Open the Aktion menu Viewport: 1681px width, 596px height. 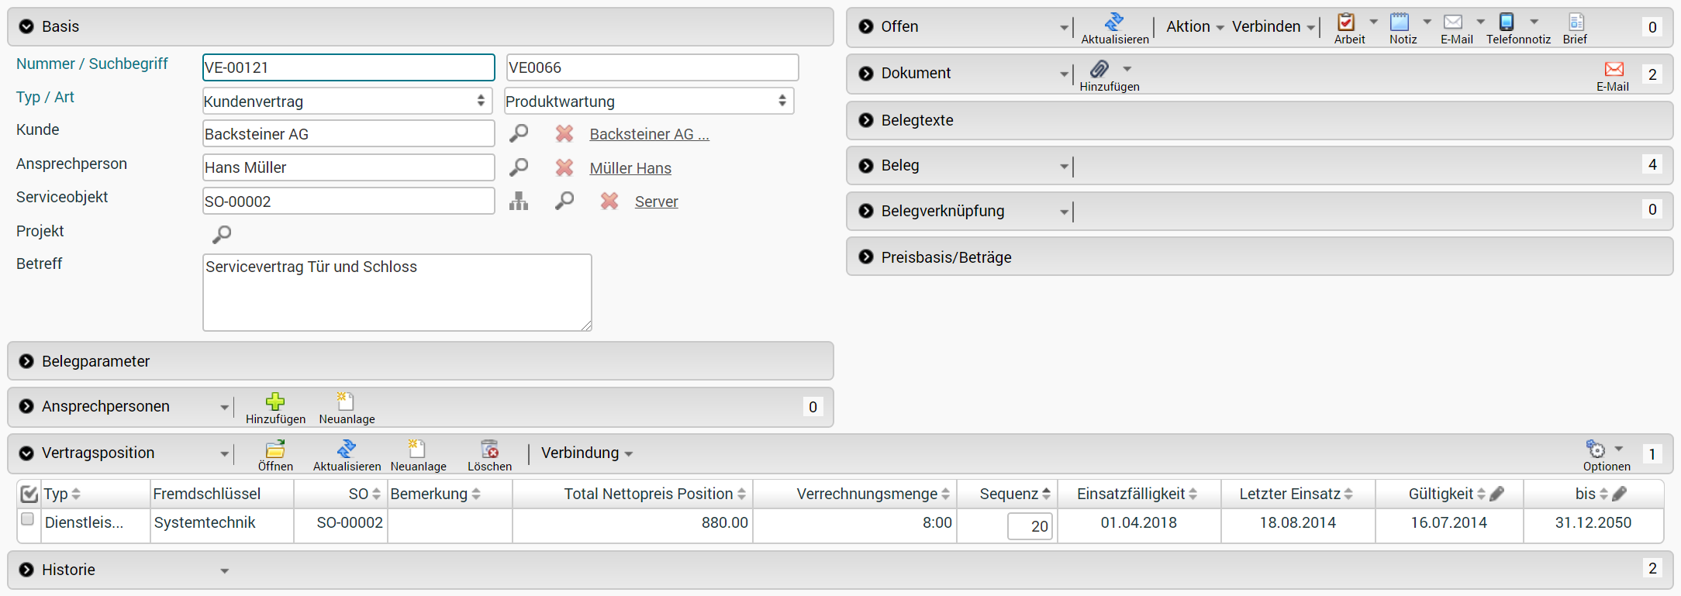coord(1189,26)
